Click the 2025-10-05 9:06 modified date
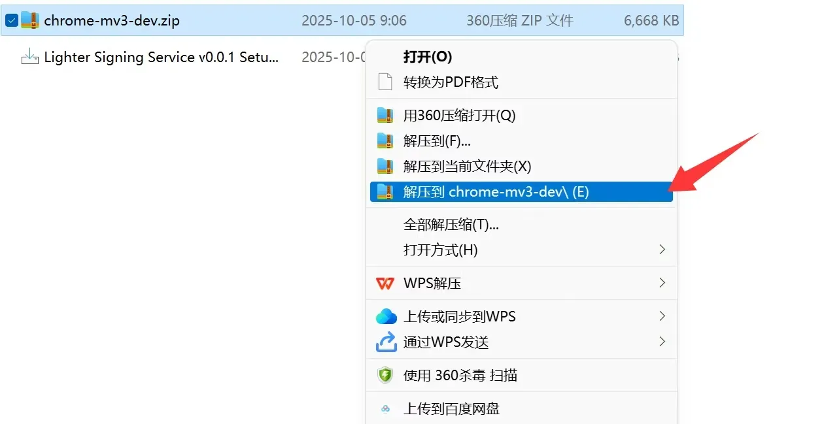This screenshot has width=839, height=424. (354, 21)
